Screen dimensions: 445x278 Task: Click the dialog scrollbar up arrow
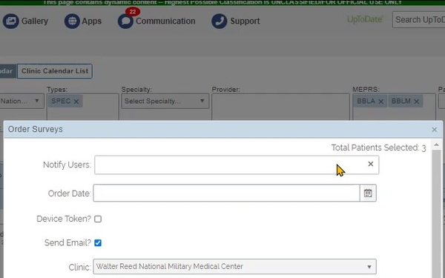point(436,145)
